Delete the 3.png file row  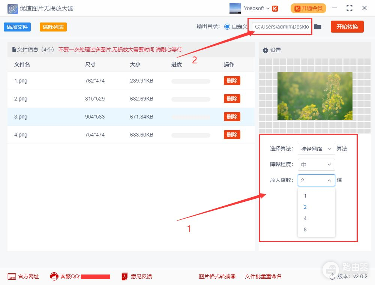pyautogui.click(x=232, y=117)
